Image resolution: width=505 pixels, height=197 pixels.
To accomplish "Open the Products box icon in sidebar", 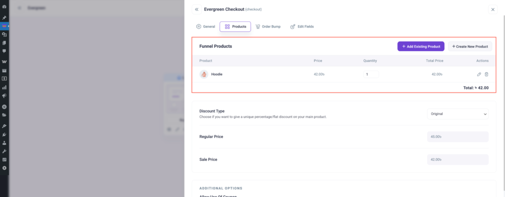I will coord(4,71).
